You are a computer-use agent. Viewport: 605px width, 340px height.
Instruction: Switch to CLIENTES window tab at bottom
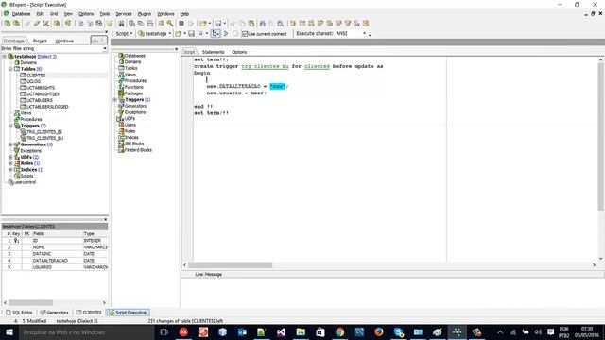point(89,313)
